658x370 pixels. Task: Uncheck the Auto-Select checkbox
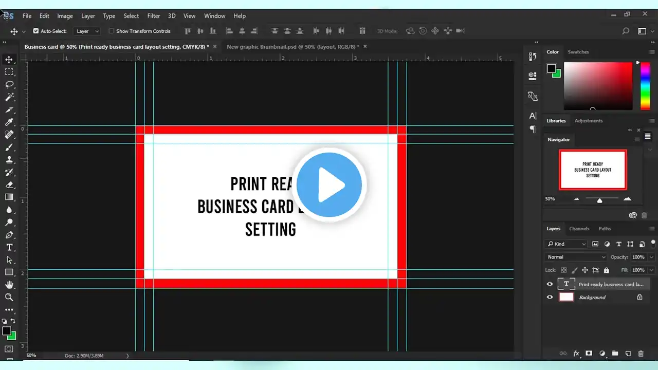(x=36, y=31)
